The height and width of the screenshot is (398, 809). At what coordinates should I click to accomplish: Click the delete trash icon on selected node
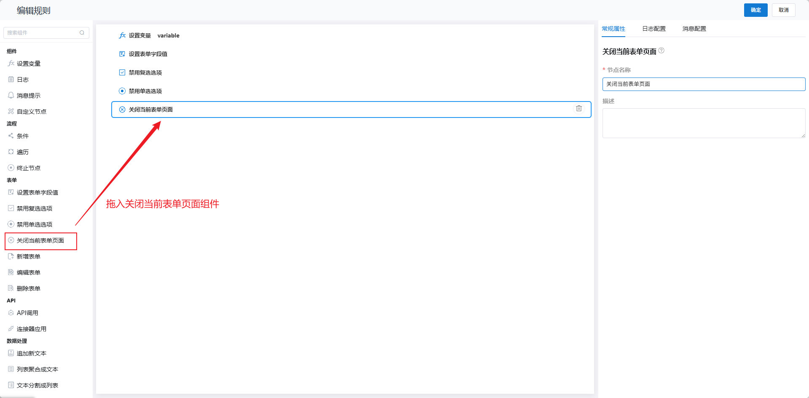[579, 109]
